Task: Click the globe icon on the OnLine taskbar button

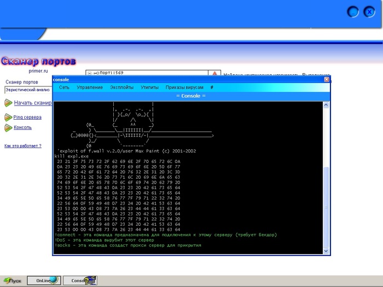Action: [54, 280]
